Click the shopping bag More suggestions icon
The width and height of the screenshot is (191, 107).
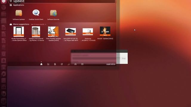[x=11, y=24]
